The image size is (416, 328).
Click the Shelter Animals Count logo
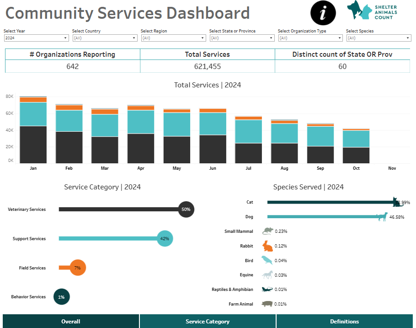click(372, 10)
